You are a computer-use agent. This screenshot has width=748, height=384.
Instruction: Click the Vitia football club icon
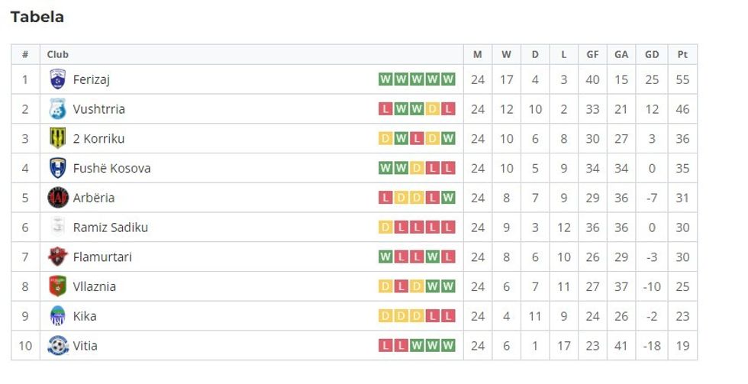(x=57, y=346)
